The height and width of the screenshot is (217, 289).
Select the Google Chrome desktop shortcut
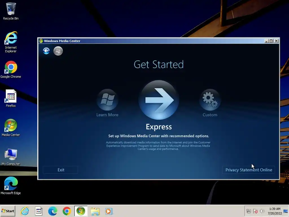pos(11,70)
